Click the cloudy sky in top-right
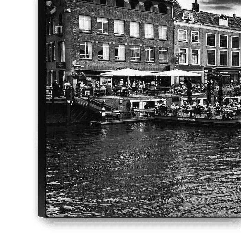Viewport: 241px width, 241px height. pos(220,6)
